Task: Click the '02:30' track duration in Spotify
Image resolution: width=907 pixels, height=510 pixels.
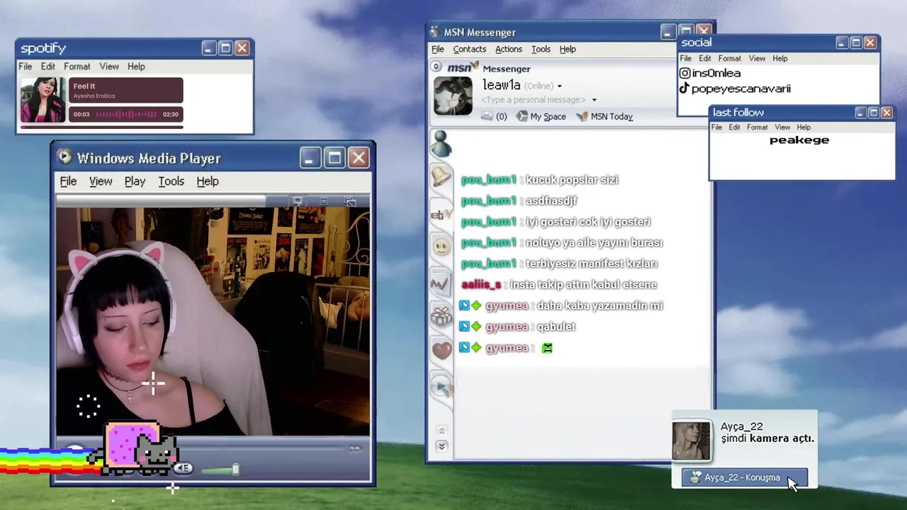Action: coord(170,114)
